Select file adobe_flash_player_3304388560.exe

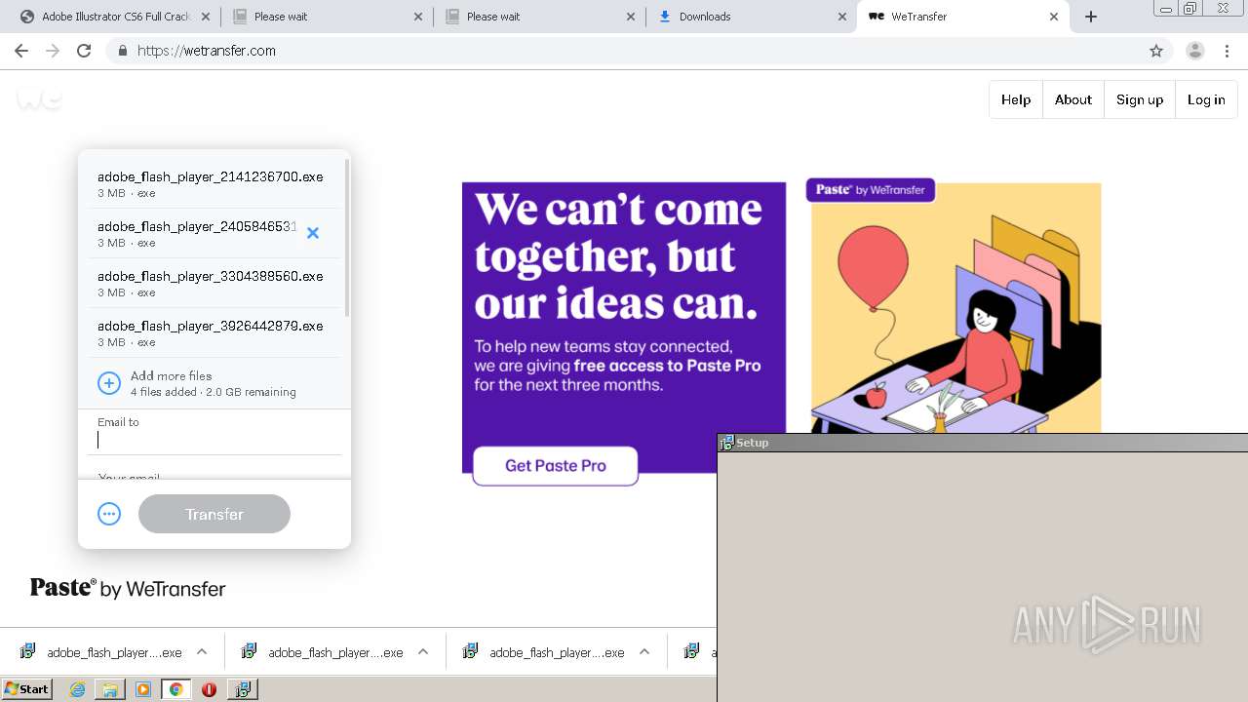(x=214, y=283)
